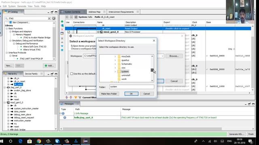
Task: Open Microsoft Store from the taskbar
Action: point(30,141)
